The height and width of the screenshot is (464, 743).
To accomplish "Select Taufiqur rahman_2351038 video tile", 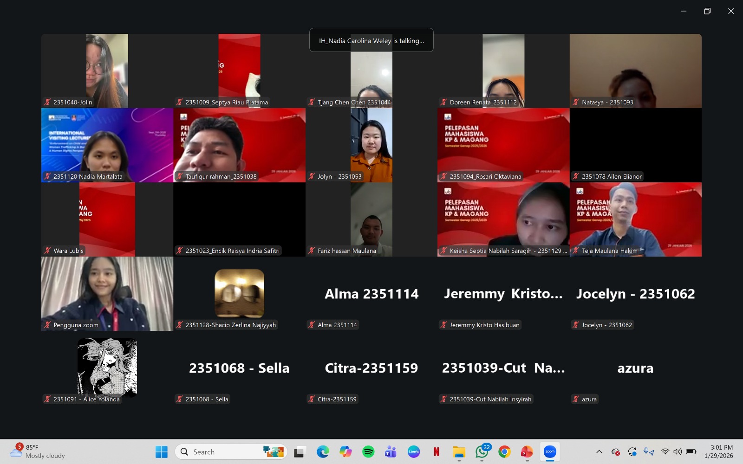I will tap(239, 145).
